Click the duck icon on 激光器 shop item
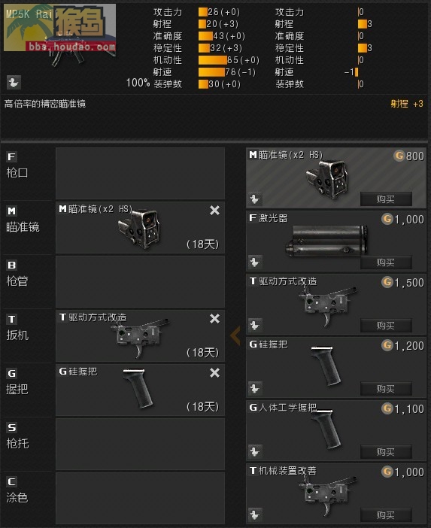This screenshot has height=528, width=431. [x=255, y=262]
